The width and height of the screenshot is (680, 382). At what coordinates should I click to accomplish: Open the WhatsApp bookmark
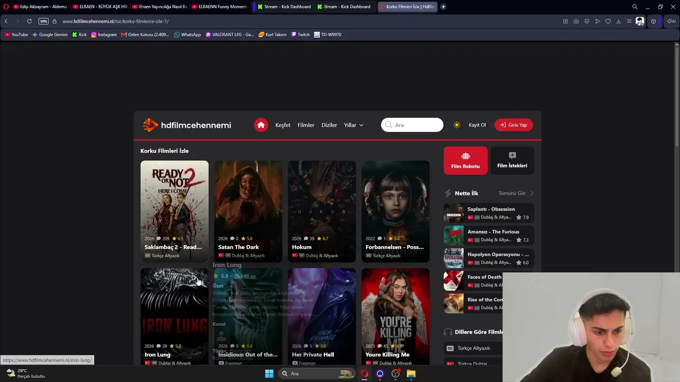point(188,34)
